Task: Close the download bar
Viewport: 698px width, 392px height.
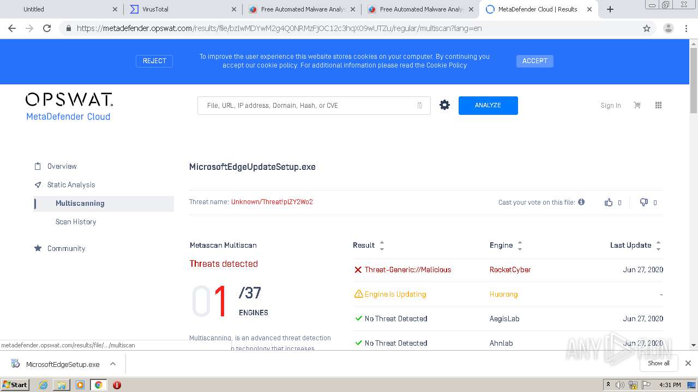Action: [x=688, y=363]
